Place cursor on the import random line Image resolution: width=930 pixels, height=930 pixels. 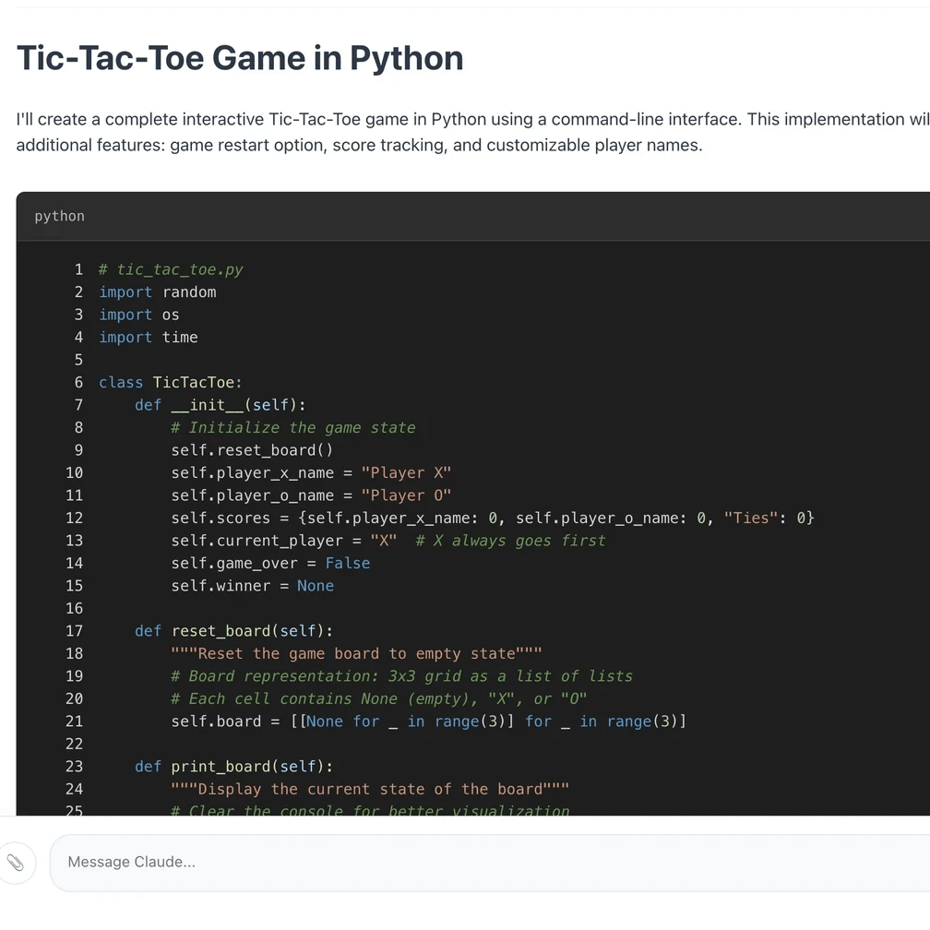[x=157, y=292]
